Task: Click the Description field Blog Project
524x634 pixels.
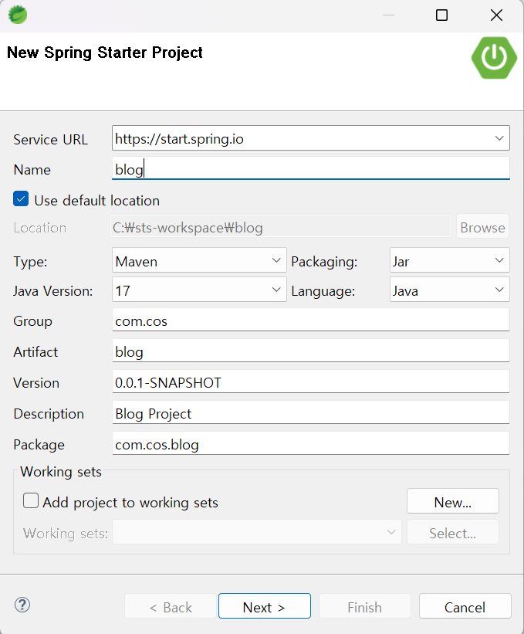Action: point(311,412)
